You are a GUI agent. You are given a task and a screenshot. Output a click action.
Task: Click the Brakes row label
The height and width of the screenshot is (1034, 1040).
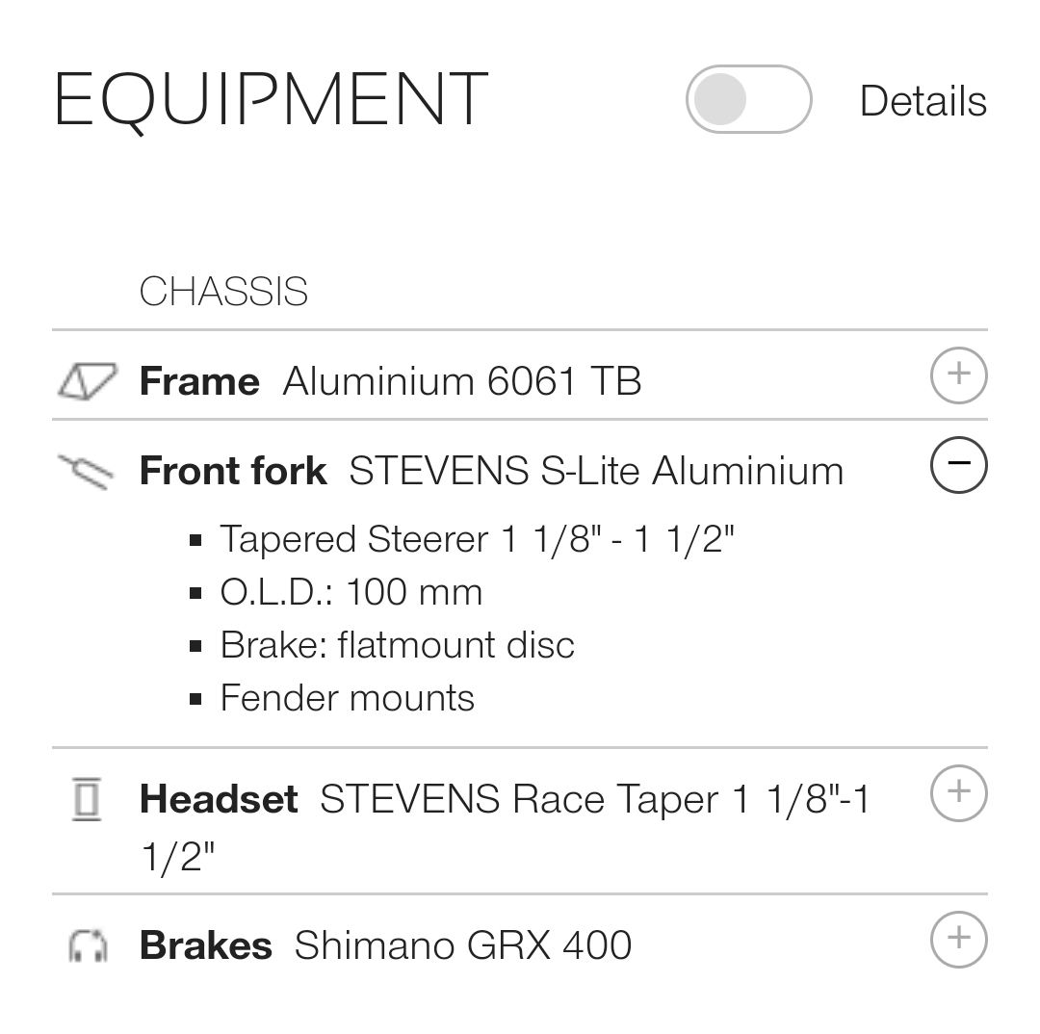pos(205,945)
